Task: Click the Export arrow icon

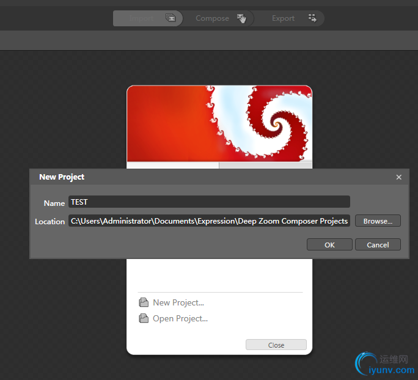Action: pyautogui.click(x=312, y=18)
